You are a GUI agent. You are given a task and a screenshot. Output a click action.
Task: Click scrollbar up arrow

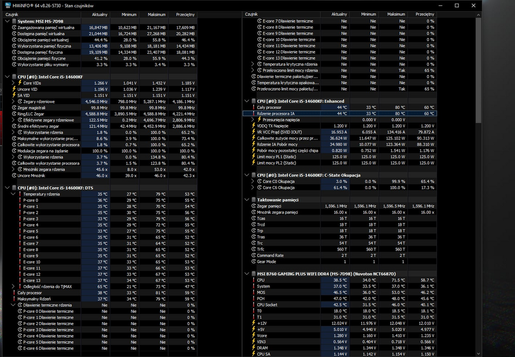tap(478, 15)
